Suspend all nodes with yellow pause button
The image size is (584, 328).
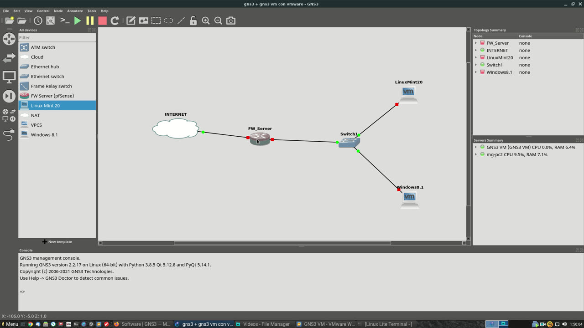click(x=90, y=20)
